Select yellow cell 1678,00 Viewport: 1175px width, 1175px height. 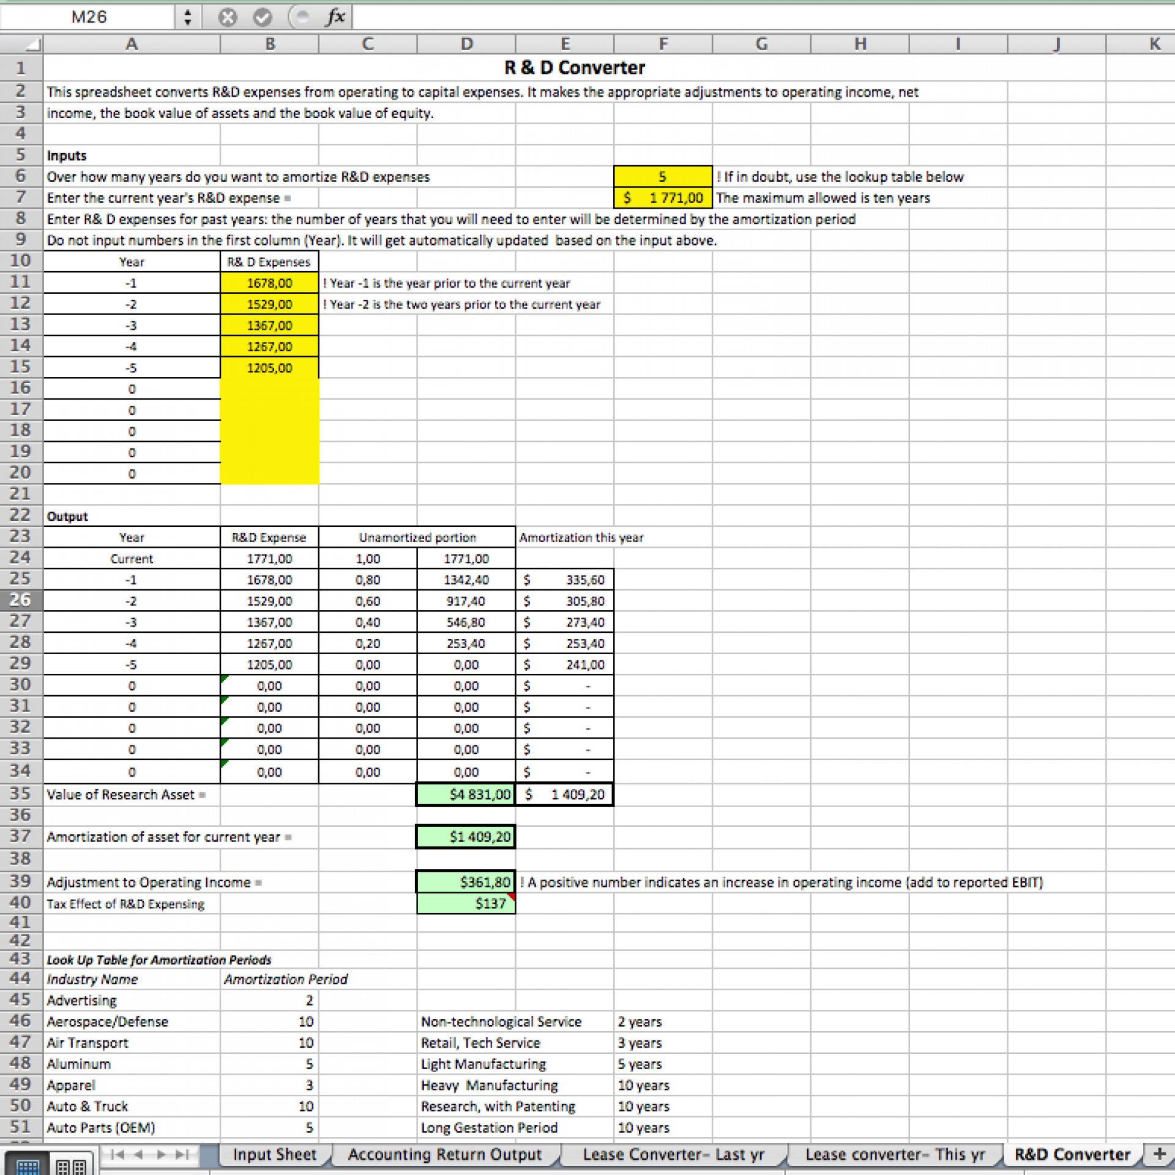click(269, 283)
